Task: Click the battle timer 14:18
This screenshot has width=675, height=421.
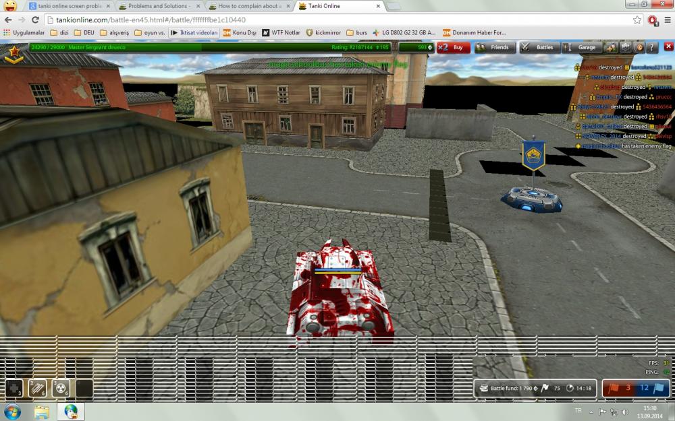Action: (x=579, y=389)
